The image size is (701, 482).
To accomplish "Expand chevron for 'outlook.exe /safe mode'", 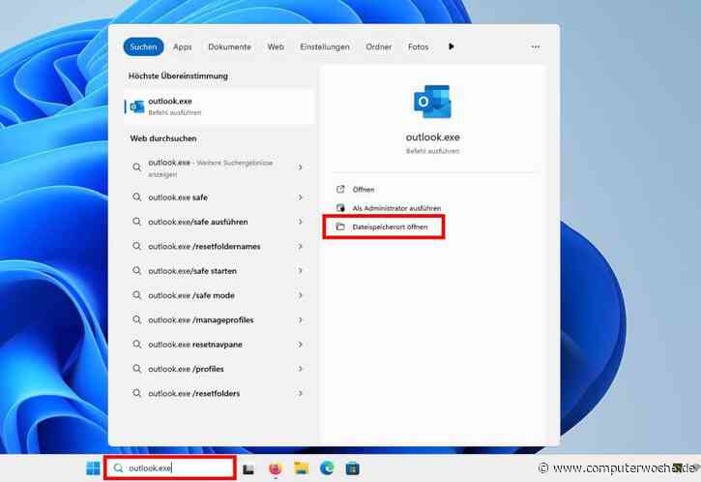I will 301,295.
